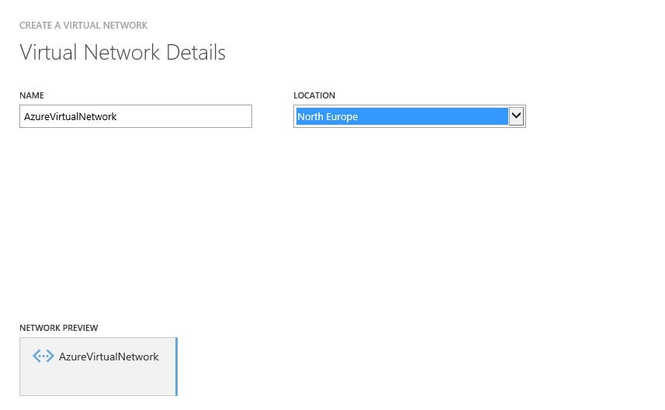Viewport: 665px width, 410px height.
Task: Click the NAME field label
Action: 32,95
